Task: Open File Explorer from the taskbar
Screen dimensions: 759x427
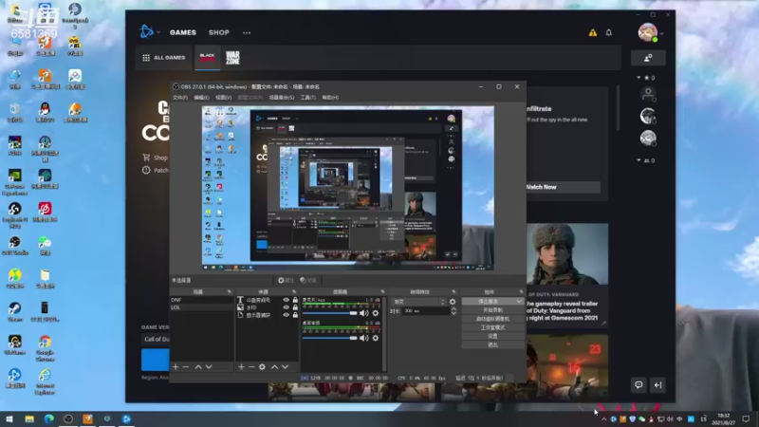Action: point(29,418)
